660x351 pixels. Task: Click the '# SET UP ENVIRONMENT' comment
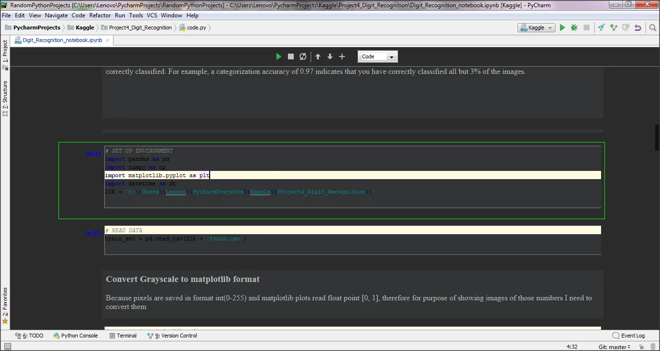coord(139,151)
